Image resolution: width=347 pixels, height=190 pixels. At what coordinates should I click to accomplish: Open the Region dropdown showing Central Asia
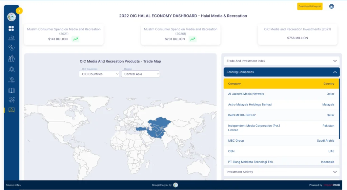pos(141,74)
